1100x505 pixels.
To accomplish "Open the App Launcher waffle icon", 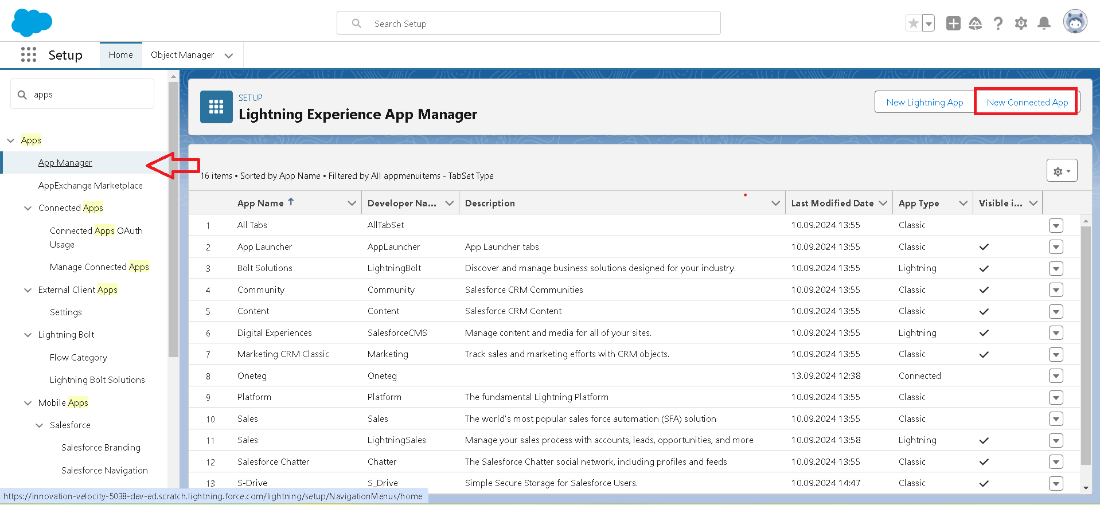I will tap(29, 55).
